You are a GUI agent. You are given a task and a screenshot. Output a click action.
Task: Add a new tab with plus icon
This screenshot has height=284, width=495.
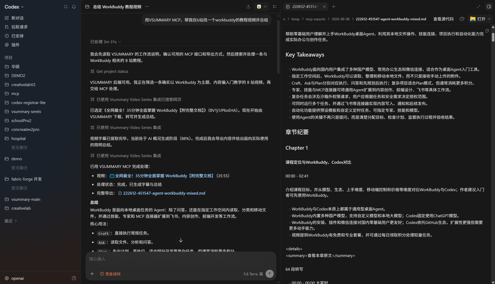[x=334, y=7]
